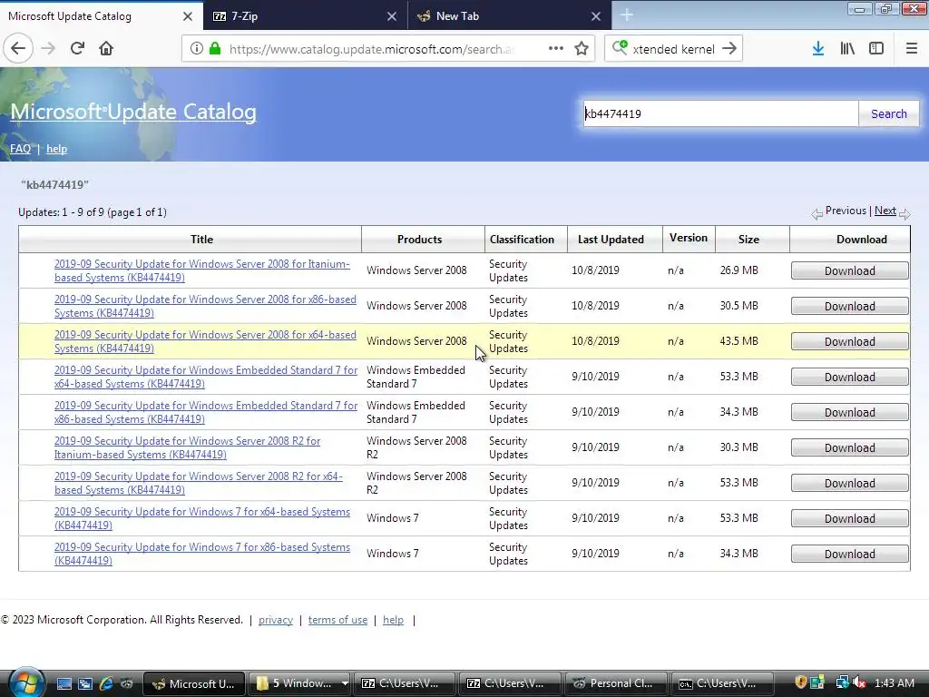Open the Microsoft Update Catalog home link
This screenshot has width=929, height=697.
[x=133, y=112]
